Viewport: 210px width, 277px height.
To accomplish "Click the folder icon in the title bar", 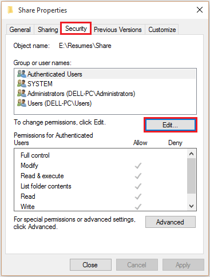I will pos(10,10).
